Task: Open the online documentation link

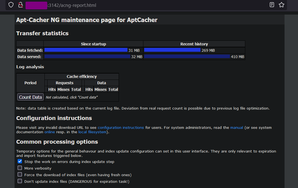Action: click(x=50, y=132)
